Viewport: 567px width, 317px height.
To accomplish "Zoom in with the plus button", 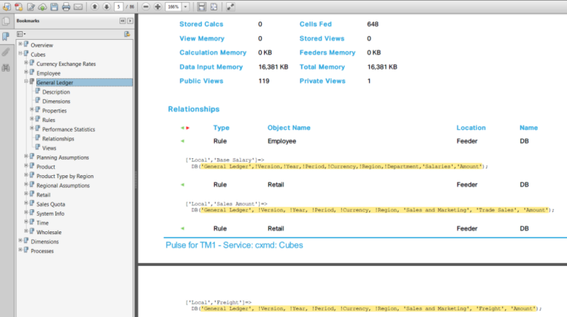I will (157, 7).
